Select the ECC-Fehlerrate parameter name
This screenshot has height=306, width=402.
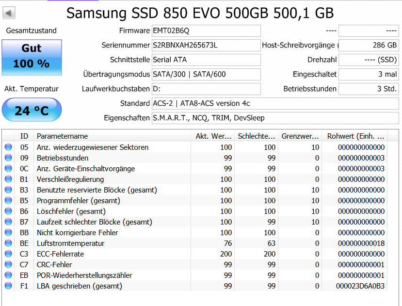tap(60, 254)
